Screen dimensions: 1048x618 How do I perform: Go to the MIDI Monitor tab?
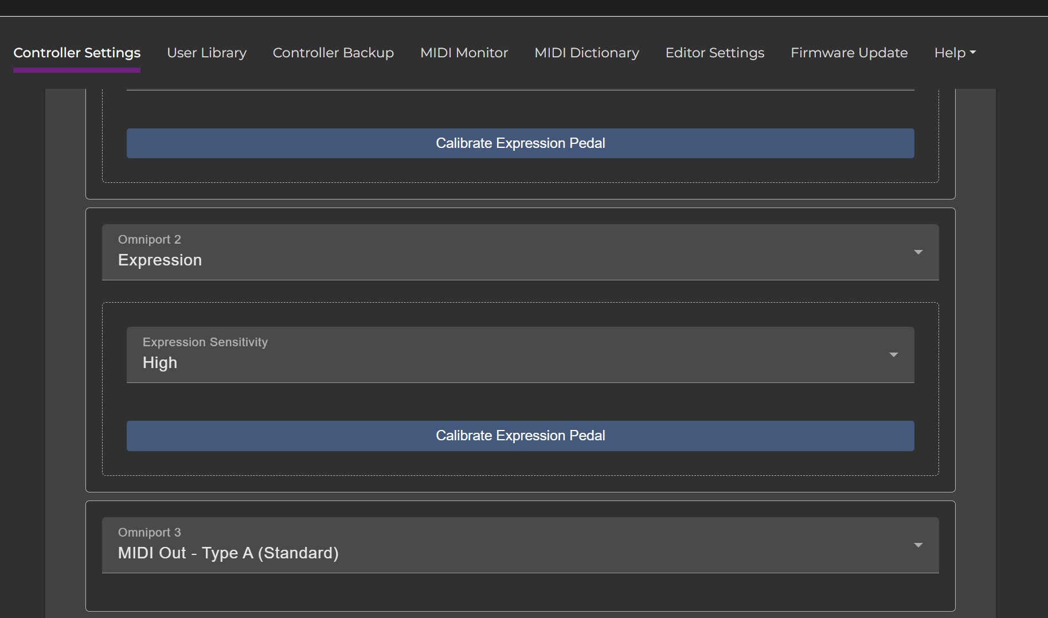point(464,53)
